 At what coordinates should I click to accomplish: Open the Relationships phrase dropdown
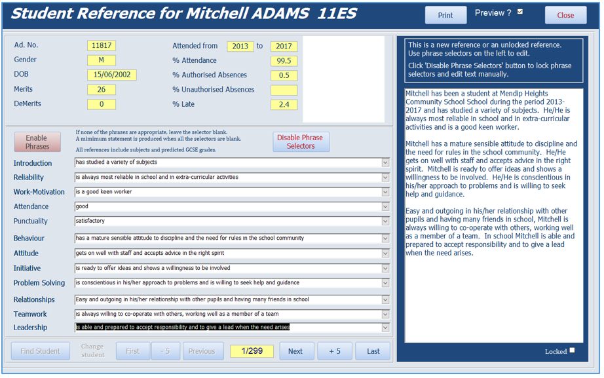pyautogui.click(x=385, y=300)
